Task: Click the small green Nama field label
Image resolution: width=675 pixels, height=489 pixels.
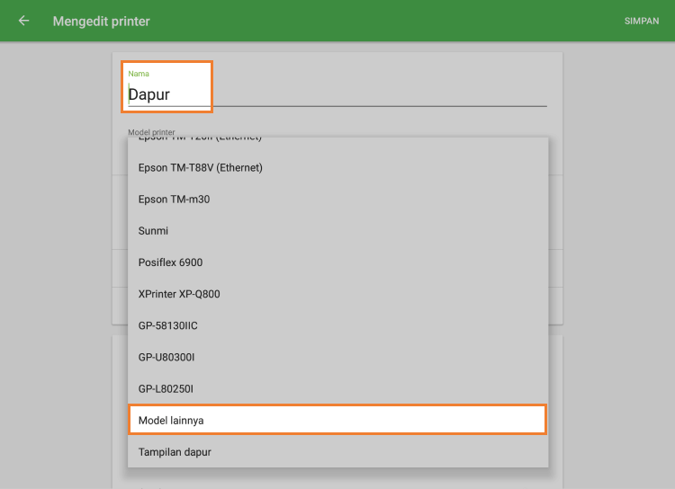Action: click(139, 74)
